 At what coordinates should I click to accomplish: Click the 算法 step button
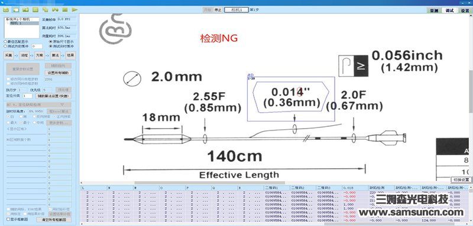tap(55, 55)
